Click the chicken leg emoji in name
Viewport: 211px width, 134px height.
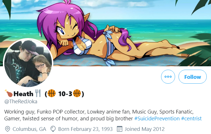pos(9,93)
